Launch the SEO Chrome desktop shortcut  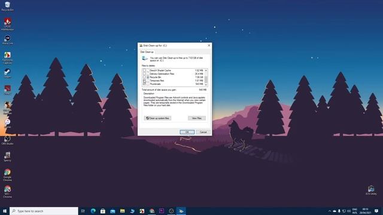tap(7, 192)
